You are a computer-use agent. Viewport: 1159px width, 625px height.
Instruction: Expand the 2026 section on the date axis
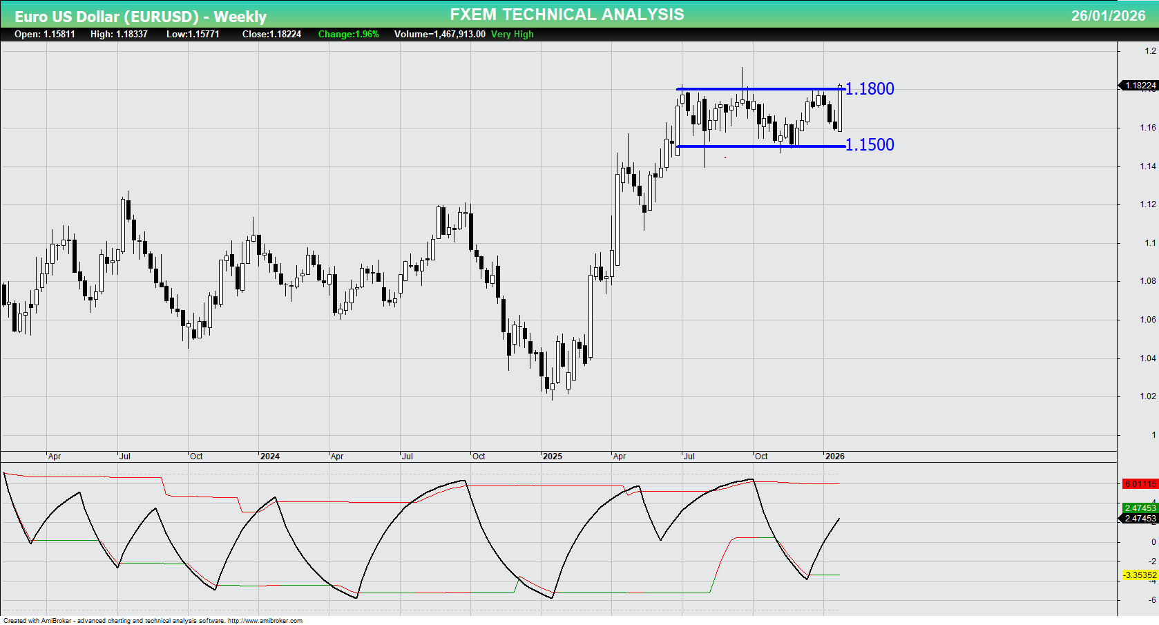(836, 456)
